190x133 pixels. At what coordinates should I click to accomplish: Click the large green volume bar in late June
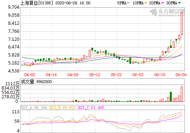tap(171, 97)
